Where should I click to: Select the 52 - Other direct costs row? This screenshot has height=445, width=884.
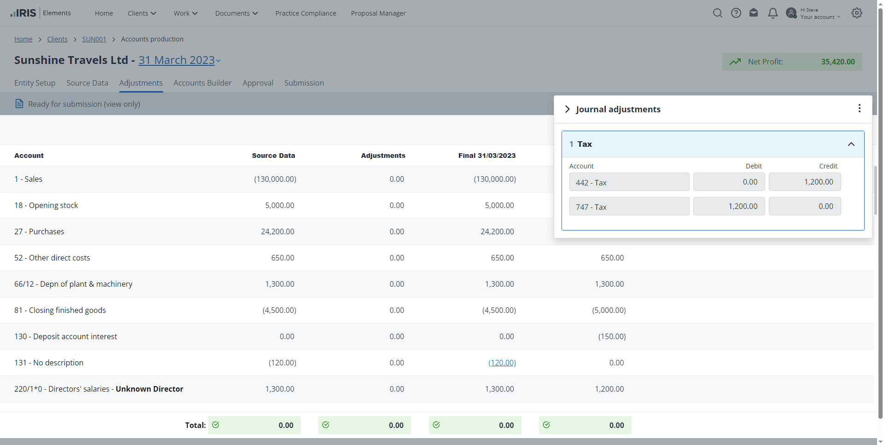tap(437, 258)
